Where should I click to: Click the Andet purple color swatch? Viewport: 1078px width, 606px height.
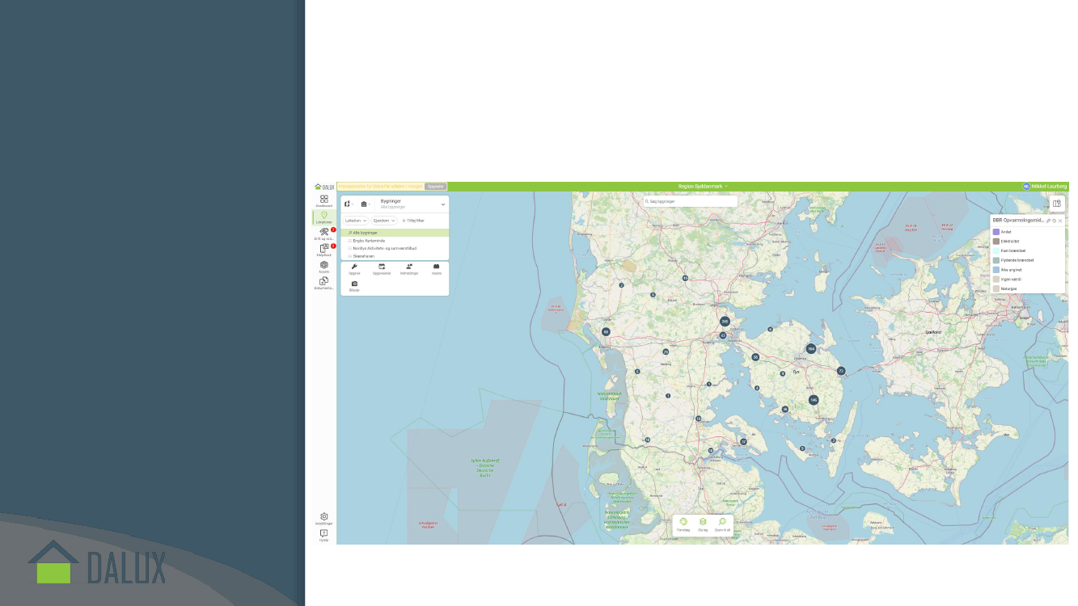tap(996, 232)
